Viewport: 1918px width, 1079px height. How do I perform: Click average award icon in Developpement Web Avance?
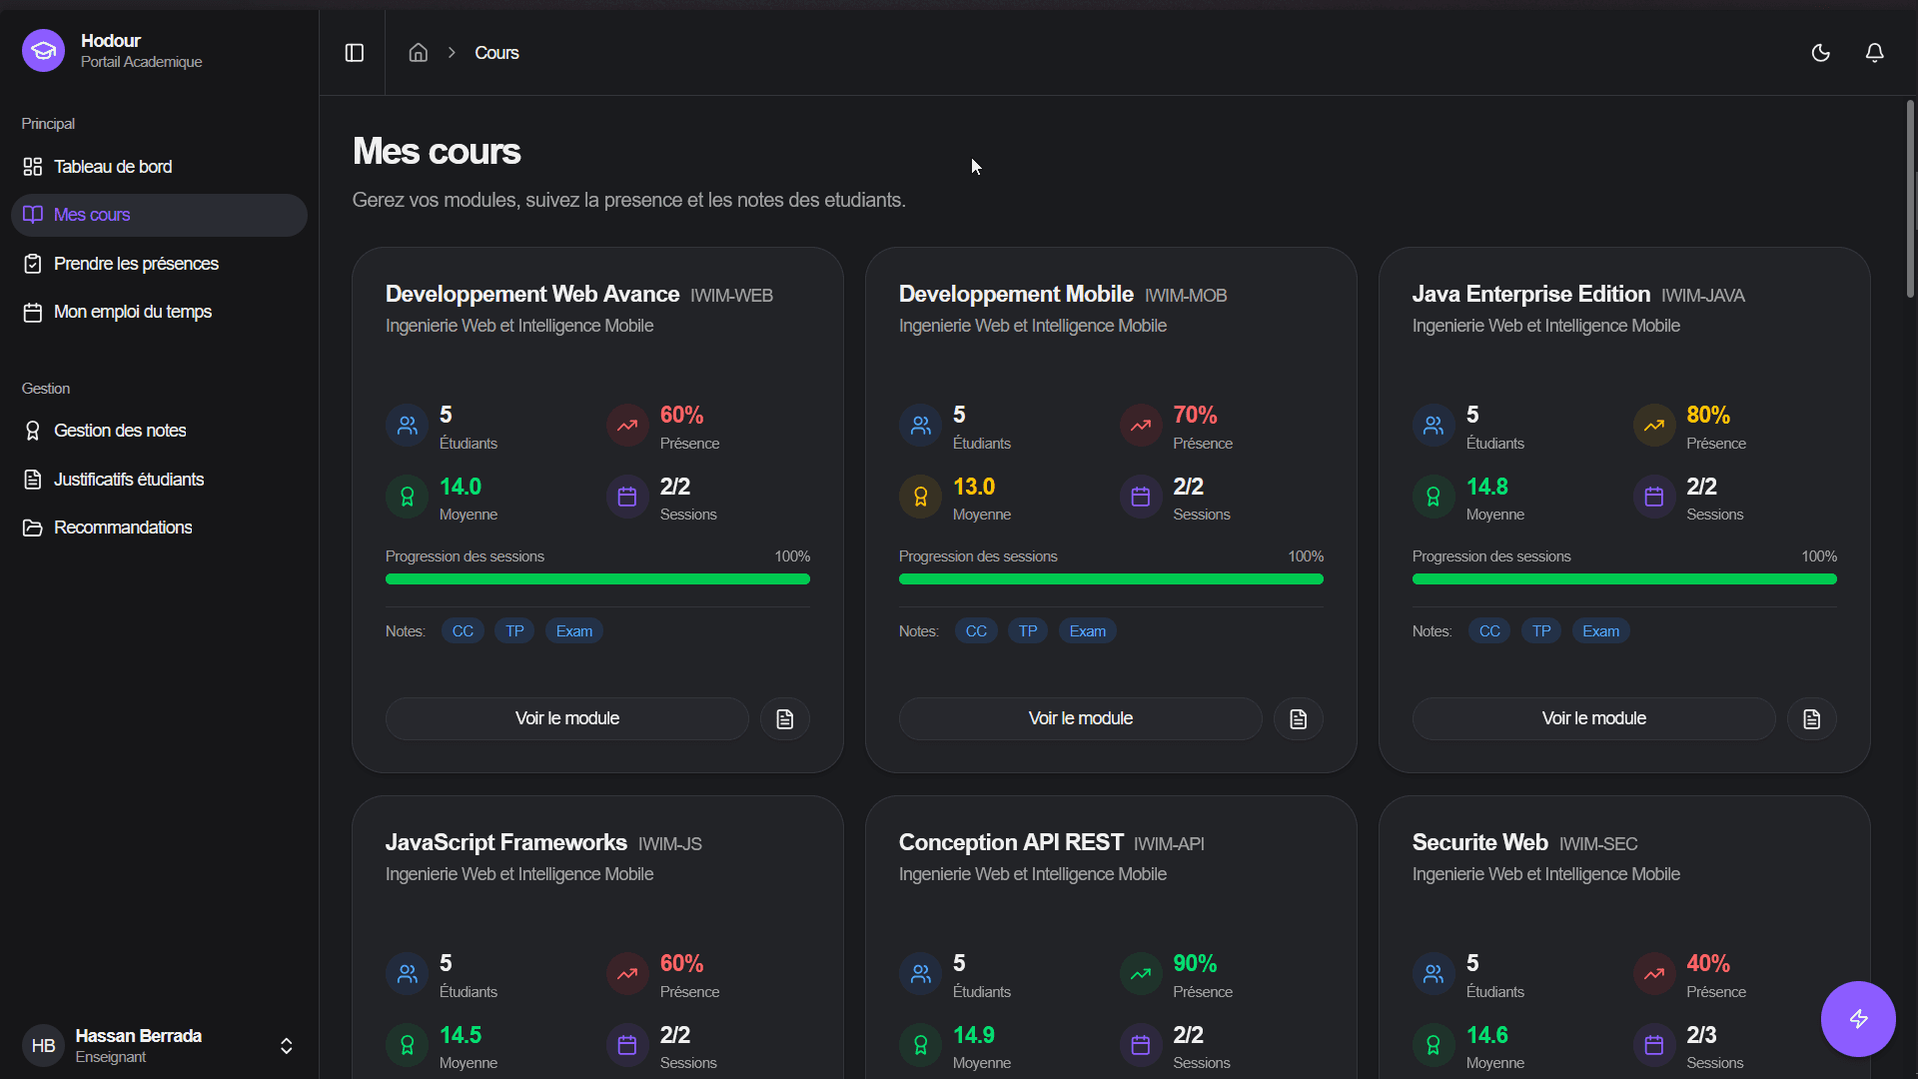coord(408,497)
